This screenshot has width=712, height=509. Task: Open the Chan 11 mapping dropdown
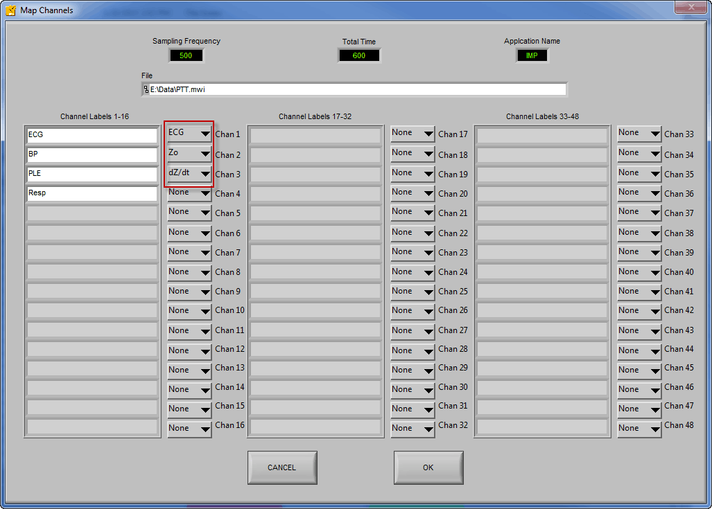[x=189, y=331]
